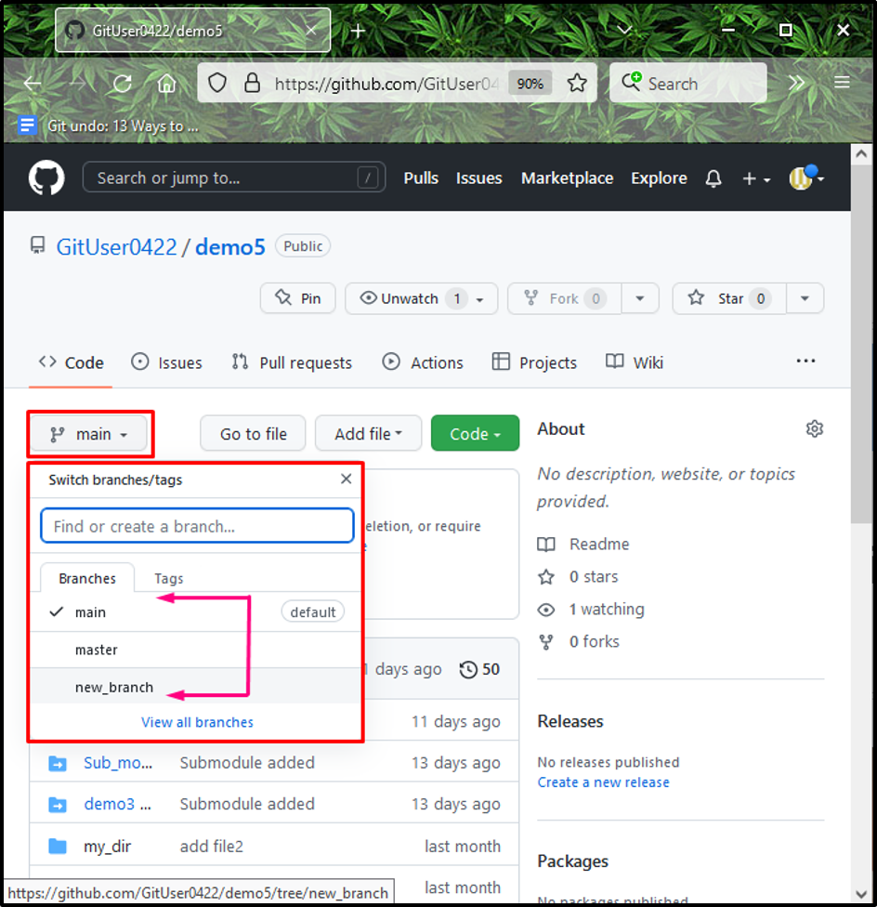Open the Add file dropdown
Viewport: 877px width, 907px height.
pos(368,432)
